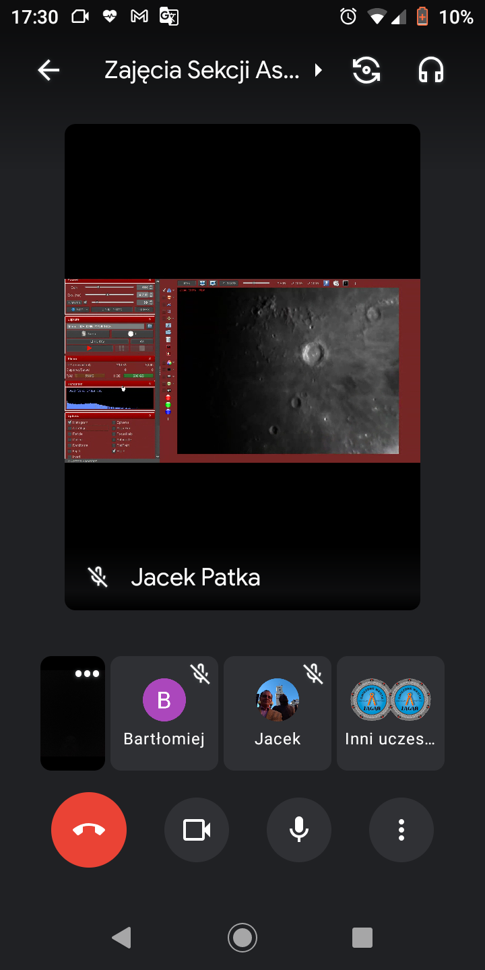Open the Inni uczestnicy participants list

(391, 713)
